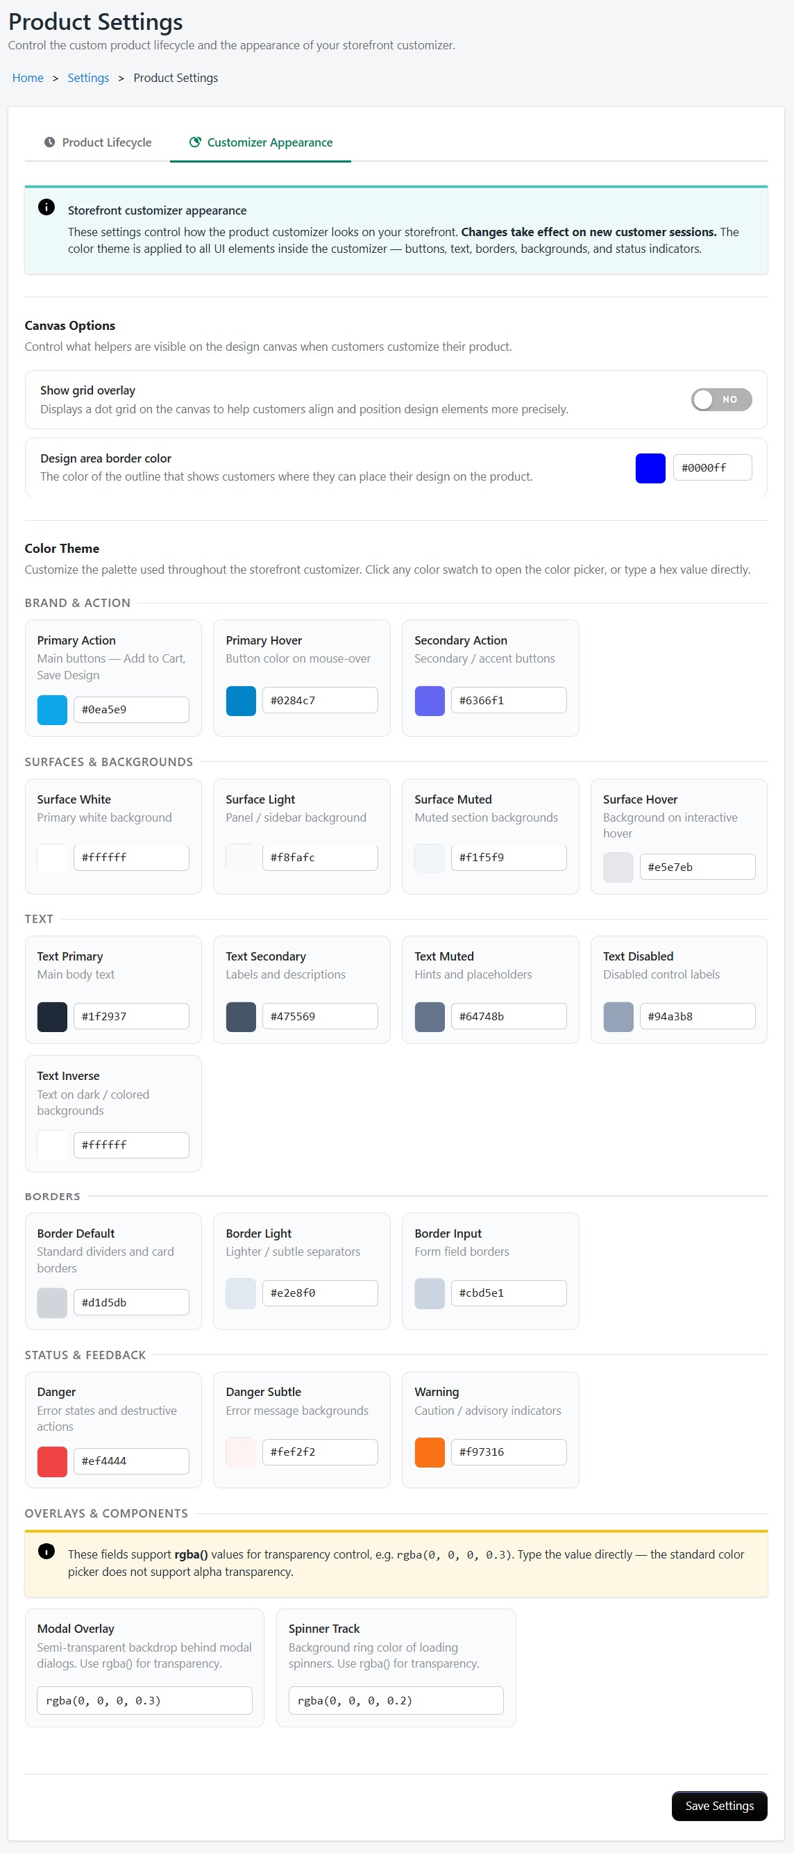This screenshot has width=794, height=1853.
Task: Open the Warning color swatch
Action: (x=430, y=1452)
